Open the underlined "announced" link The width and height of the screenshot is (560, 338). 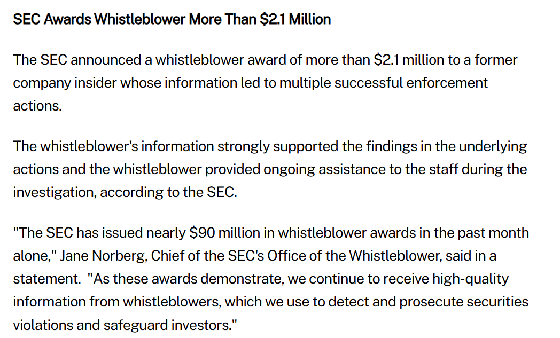tap(106, 60)
